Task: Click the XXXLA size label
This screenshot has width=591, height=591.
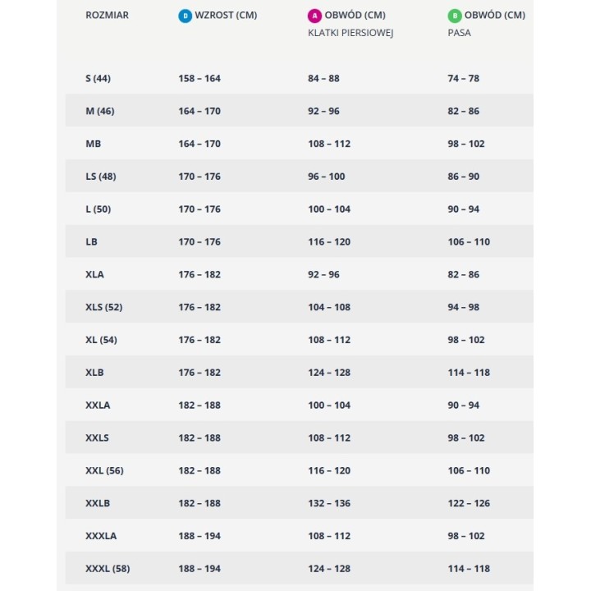Action: click(101, 535)
